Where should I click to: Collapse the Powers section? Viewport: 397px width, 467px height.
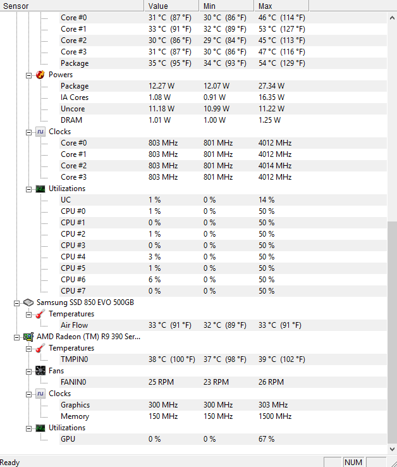(28, 75)
